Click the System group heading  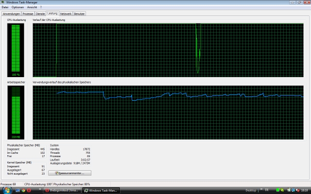tap(54, 145)
